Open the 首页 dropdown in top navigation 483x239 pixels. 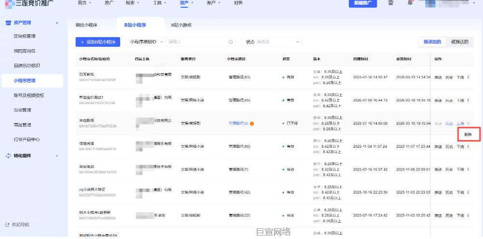pos(84,3)
